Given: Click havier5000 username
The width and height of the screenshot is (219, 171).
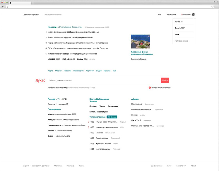Looking at the screenshot, I should [186, 15].
